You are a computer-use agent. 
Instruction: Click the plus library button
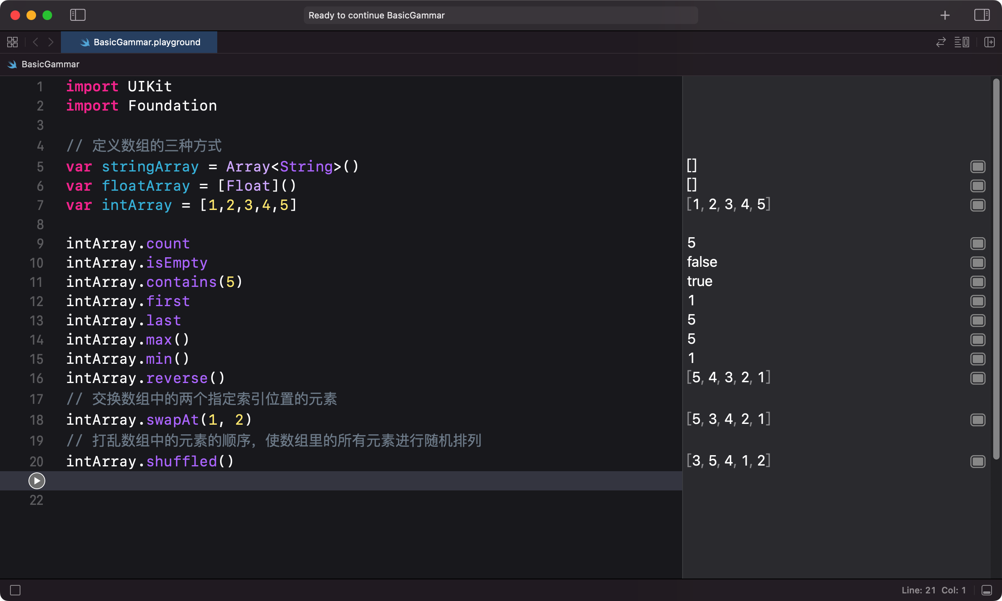[x=945, y=15]
